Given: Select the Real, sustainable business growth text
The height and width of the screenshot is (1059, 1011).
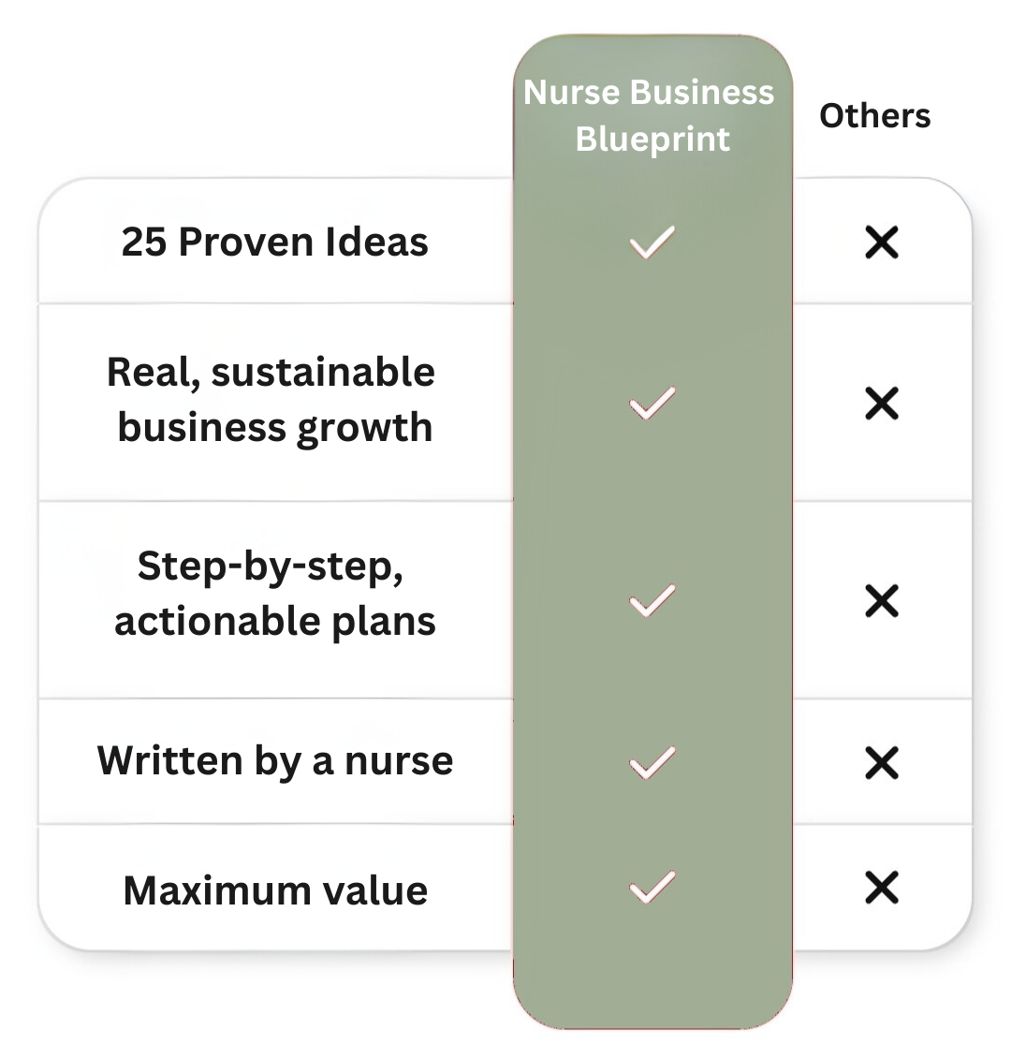Looking at the screenshot, I should pyautogui.click(x=272, y=400).
